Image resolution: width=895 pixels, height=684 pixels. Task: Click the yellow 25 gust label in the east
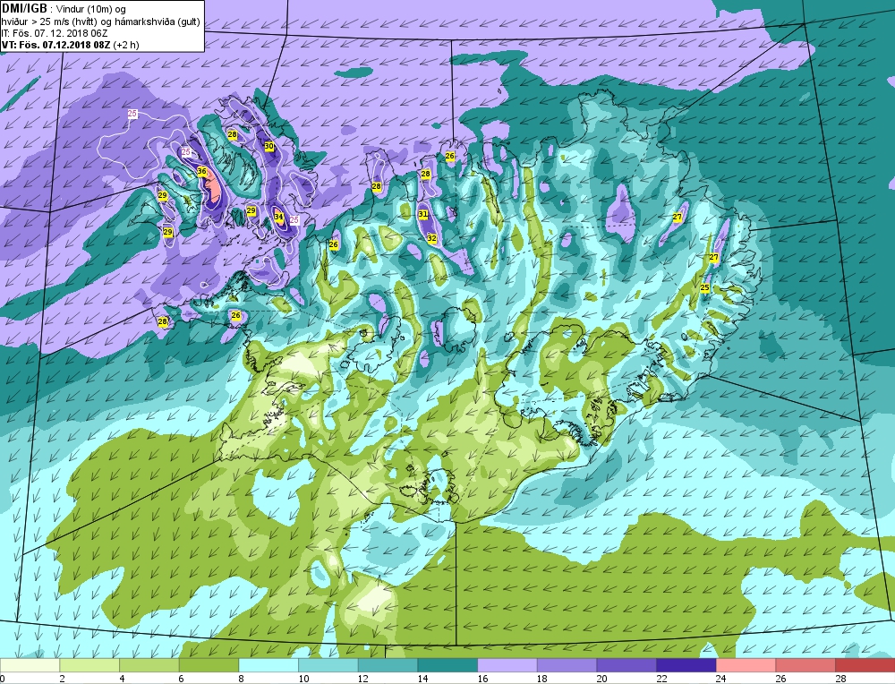click(705, 287)
